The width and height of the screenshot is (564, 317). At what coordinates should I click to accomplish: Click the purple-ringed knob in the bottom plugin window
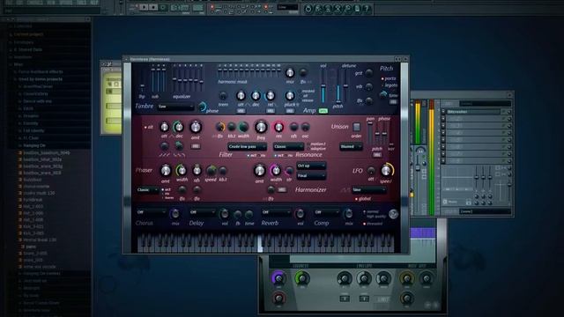278,278
